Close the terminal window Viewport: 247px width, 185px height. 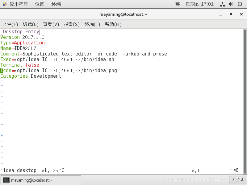click(241, 14)
